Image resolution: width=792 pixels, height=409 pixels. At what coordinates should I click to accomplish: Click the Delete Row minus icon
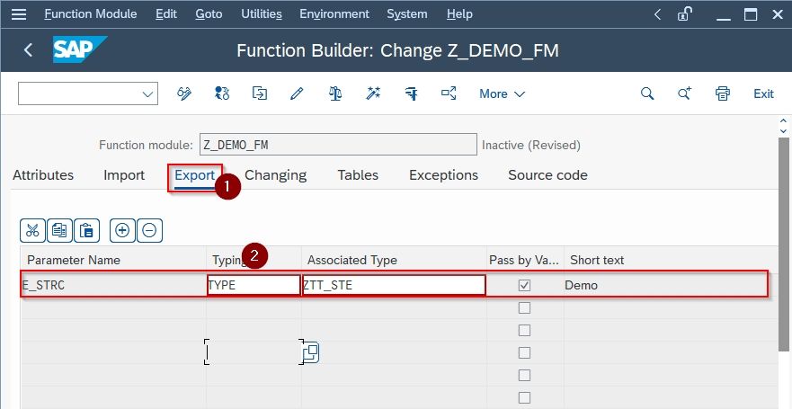(x=149, y=231)
